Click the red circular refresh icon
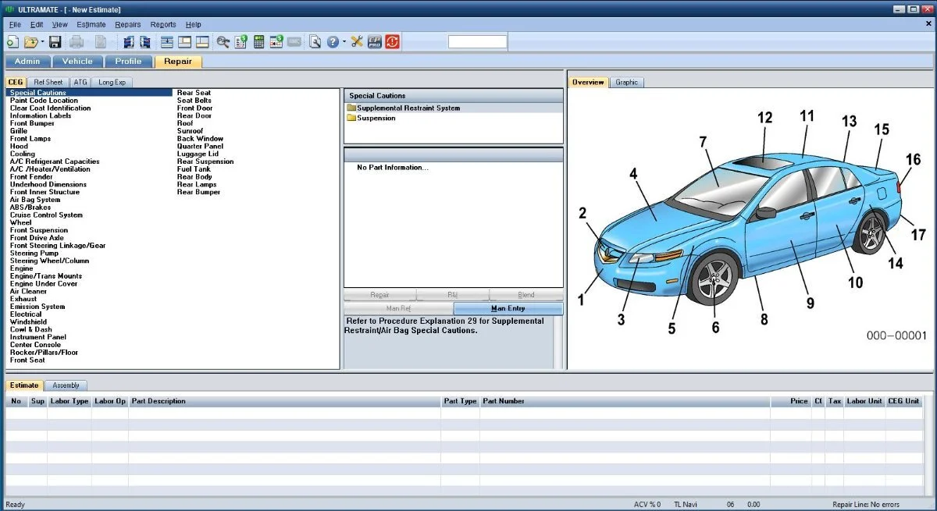937x511 pixels. pos(392,42)
